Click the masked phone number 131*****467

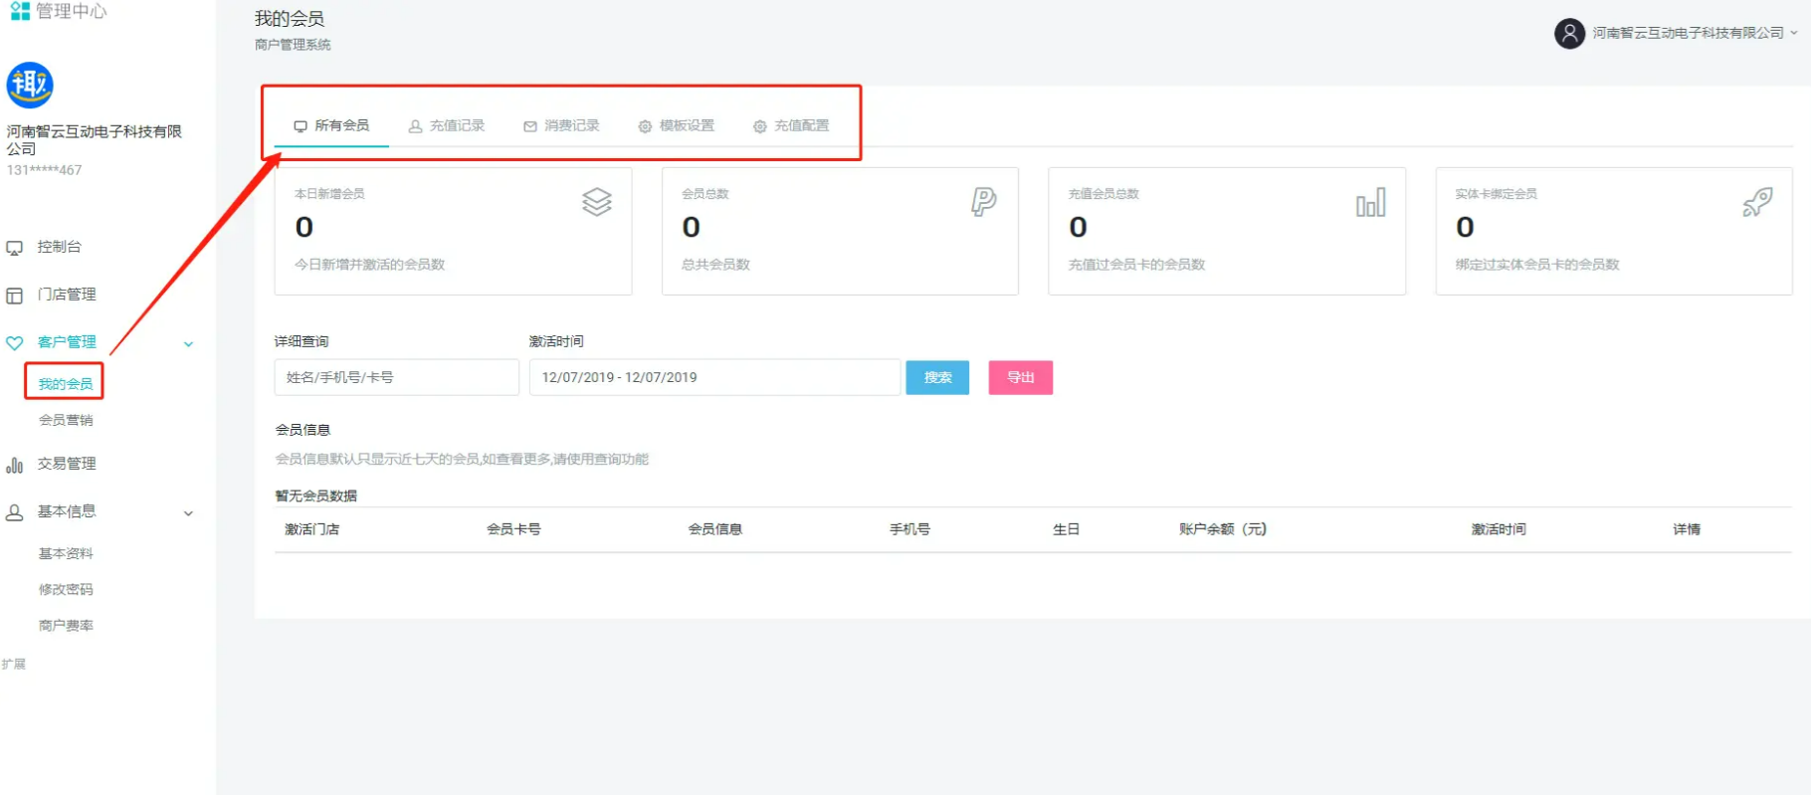[45, 170]
